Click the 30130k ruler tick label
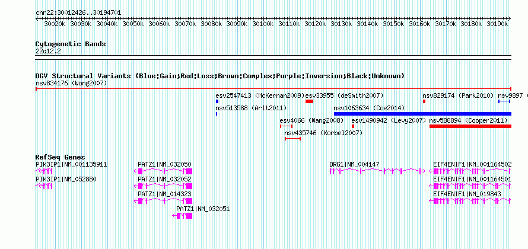 click(341, 24)
